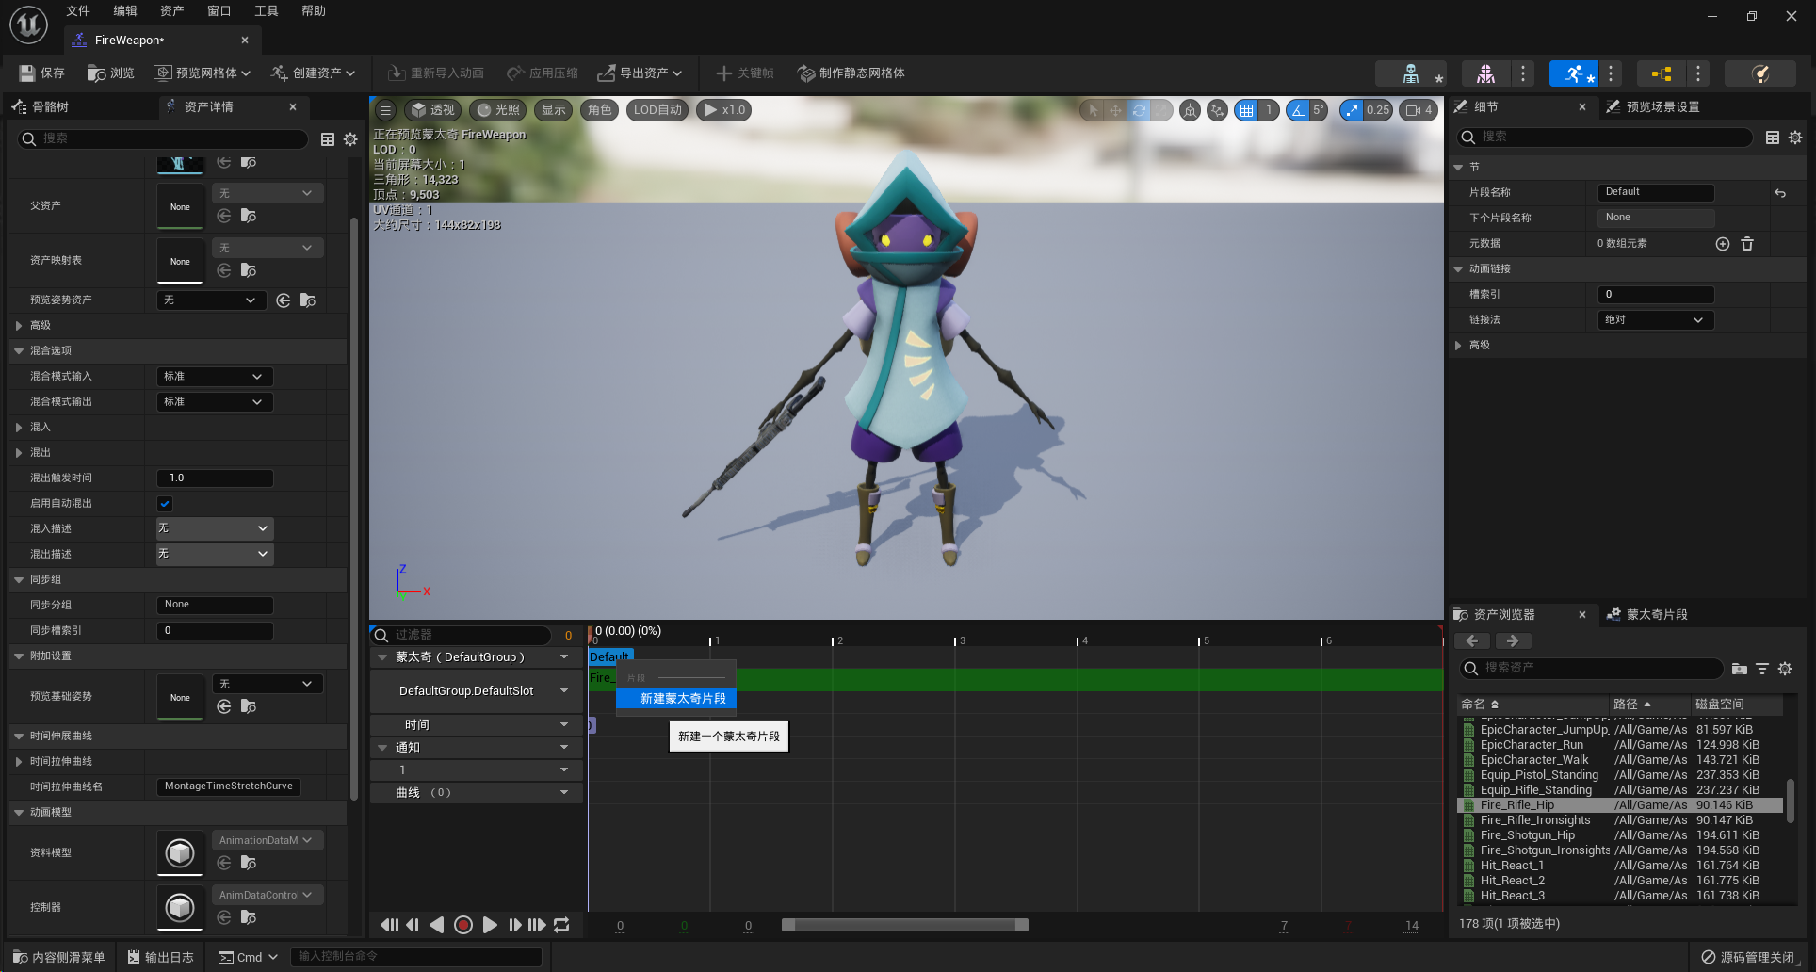Viewport: 1816px width, 972px height.
Task: Open the Skeletal Mesh editor mode icon
Action: click(1485, 73)
